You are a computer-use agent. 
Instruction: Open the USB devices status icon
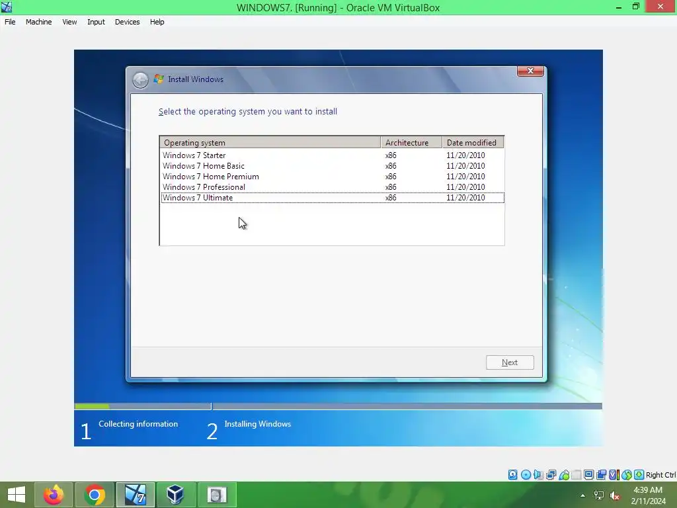click(564, 475)
